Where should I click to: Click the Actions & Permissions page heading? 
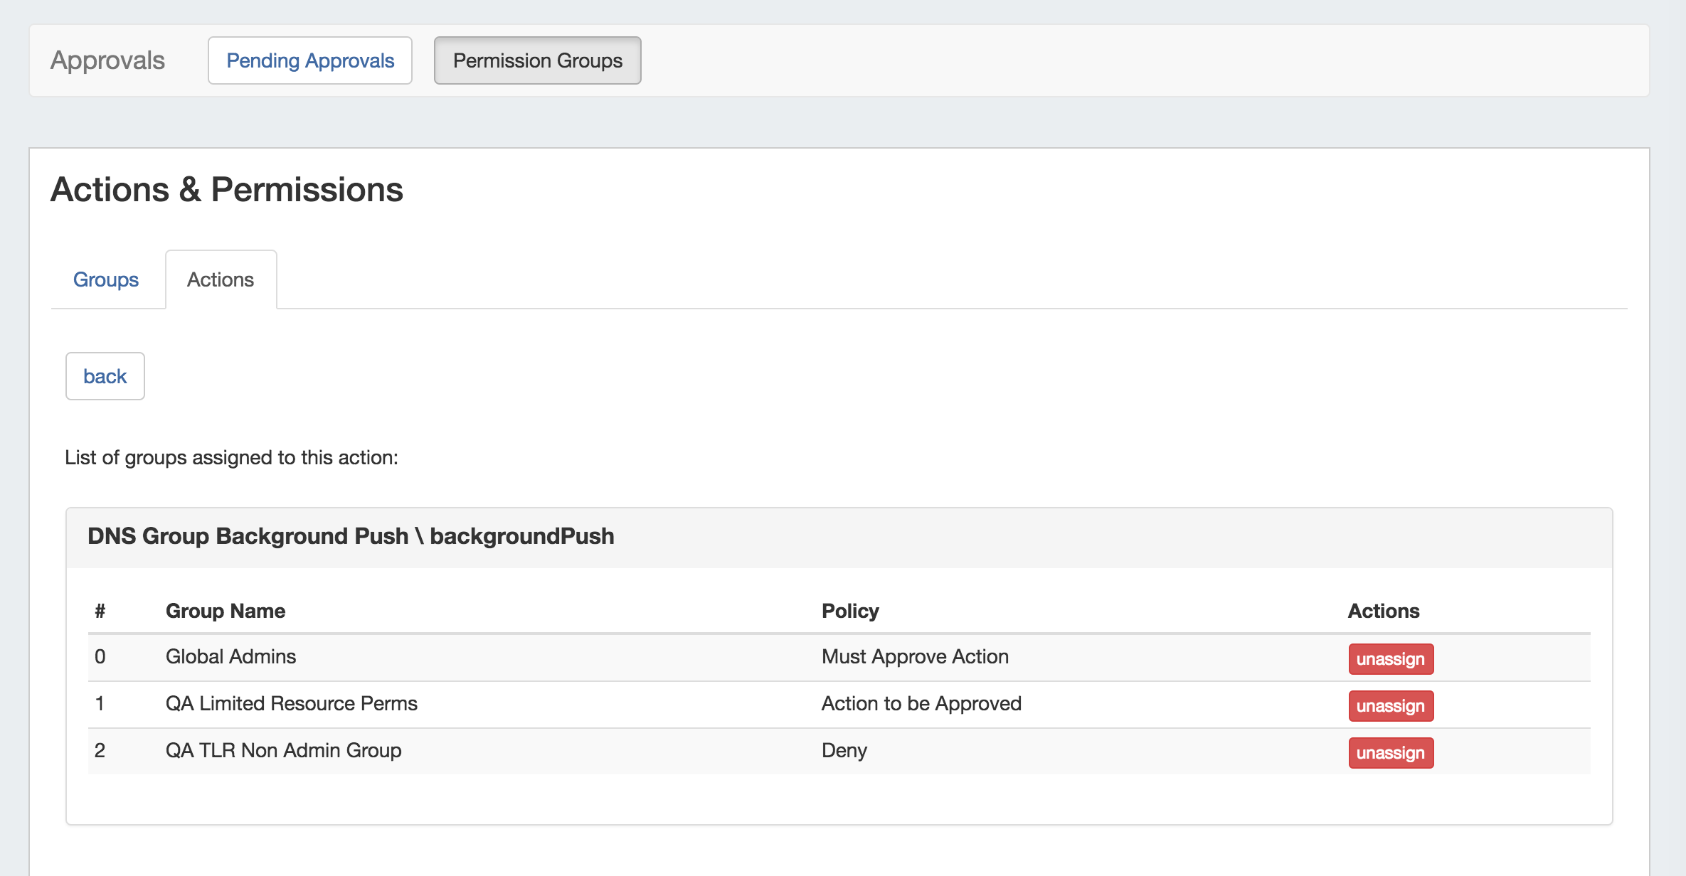(x=227, y=190)
